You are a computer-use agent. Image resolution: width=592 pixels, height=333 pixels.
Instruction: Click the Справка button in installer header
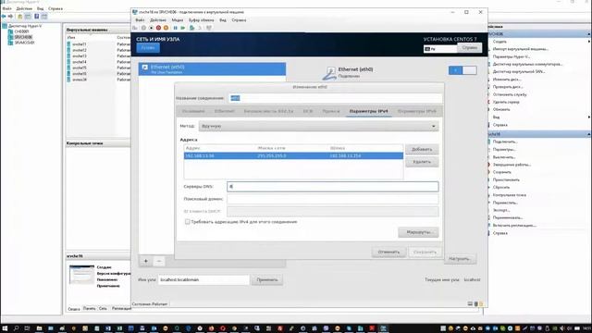(x=469, y=48)
